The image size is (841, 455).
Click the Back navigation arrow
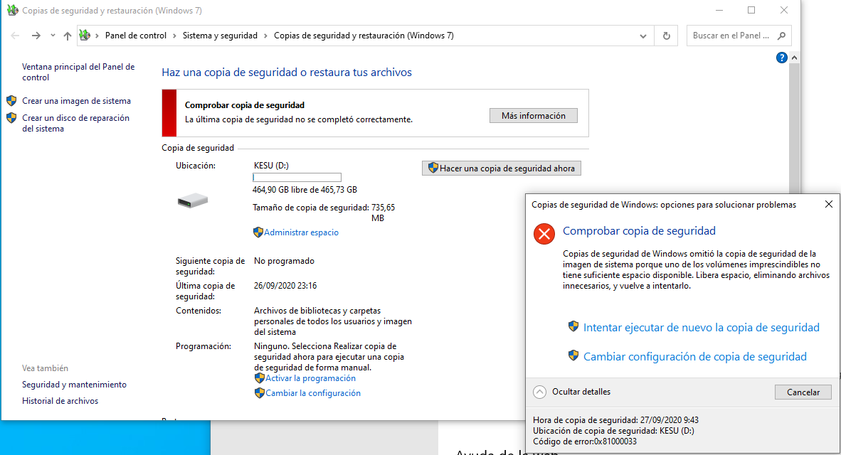15,36
